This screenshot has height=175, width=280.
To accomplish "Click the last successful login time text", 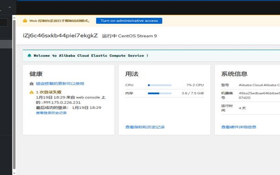I will (69, 108).
